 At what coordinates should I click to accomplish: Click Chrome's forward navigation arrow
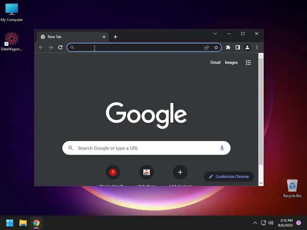point(50,47)
